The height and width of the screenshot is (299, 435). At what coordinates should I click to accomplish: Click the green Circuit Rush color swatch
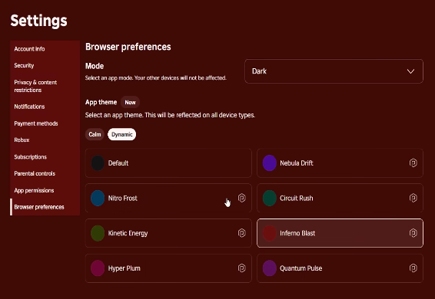270,198
